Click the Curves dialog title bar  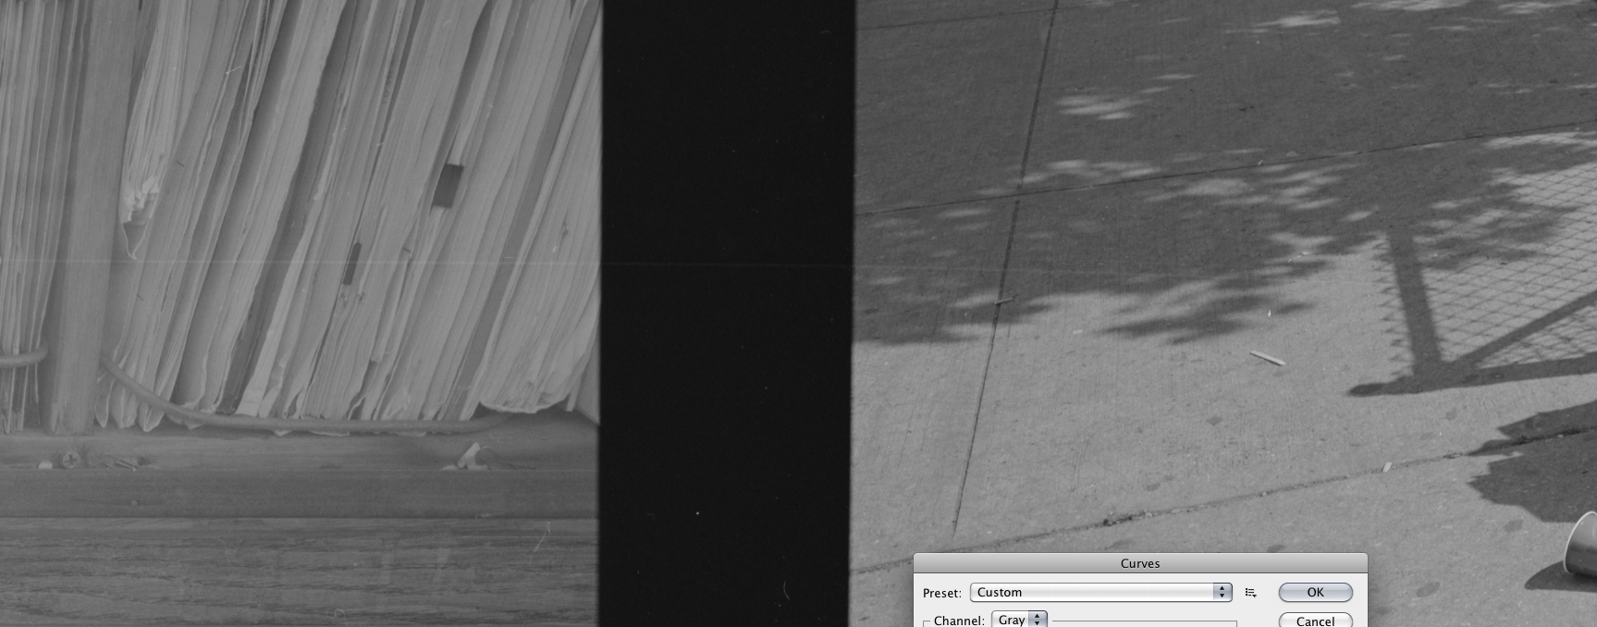click(x=1139, y=563)
